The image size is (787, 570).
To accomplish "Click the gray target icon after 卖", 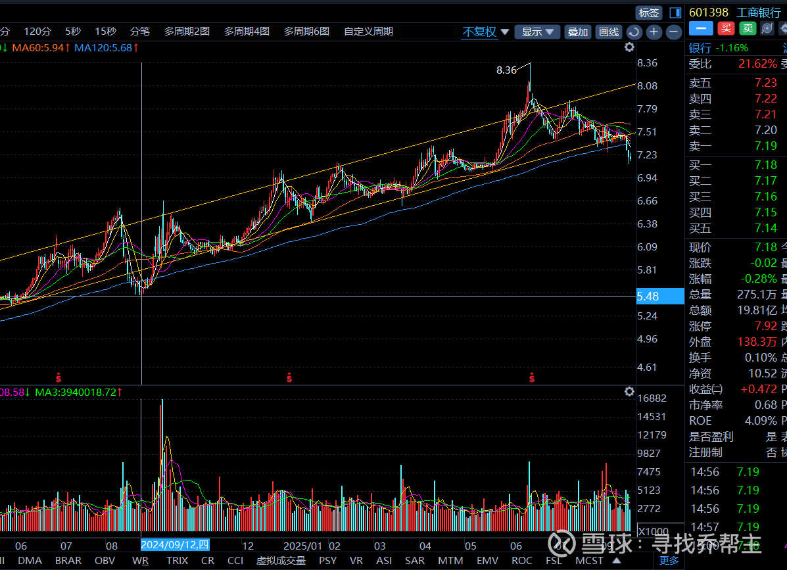I will point(767,28).
